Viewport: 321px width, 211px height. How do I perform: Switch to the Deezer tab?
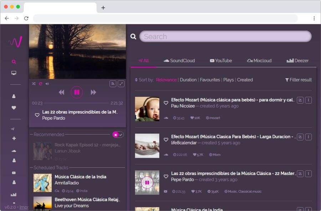(297, 60)
